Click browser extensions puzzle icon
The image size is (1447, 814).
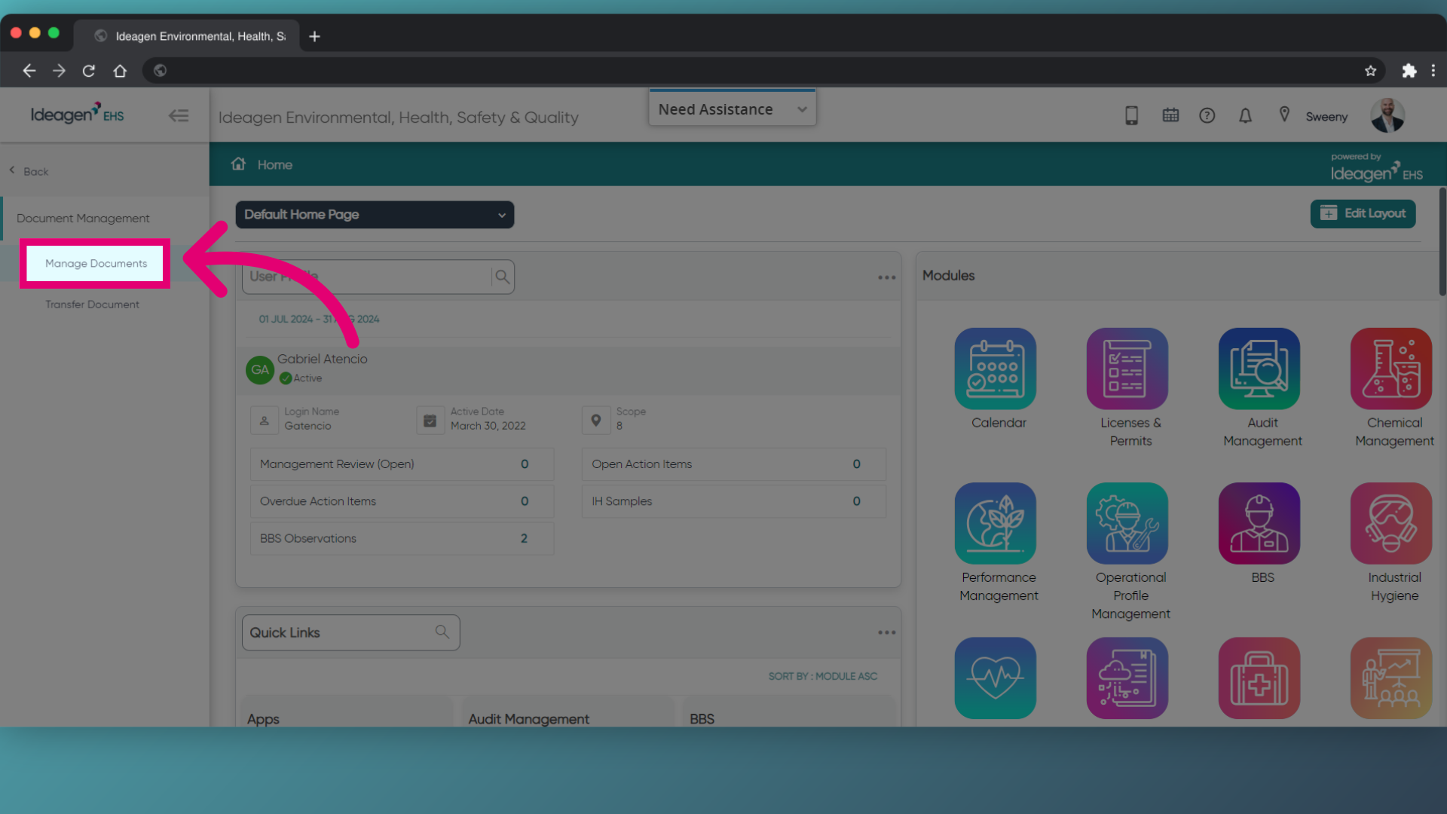click(x=1409, y=70)
